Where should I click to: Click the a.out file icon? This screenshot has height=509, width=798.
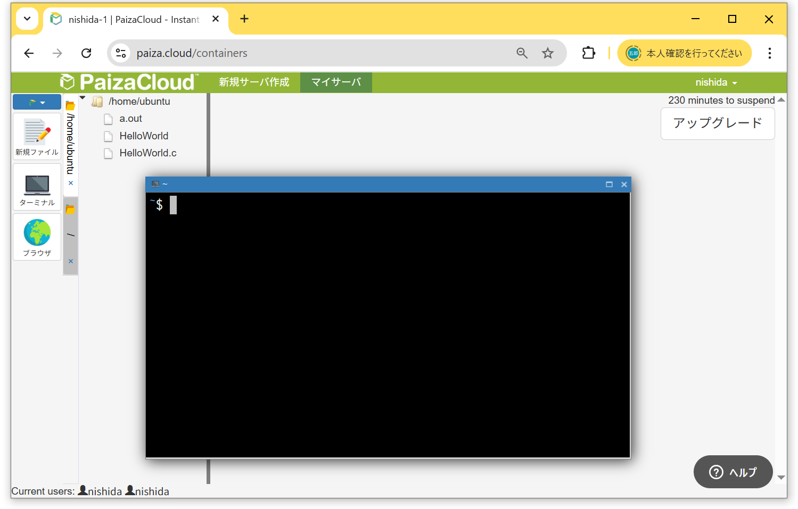point(108,119)
